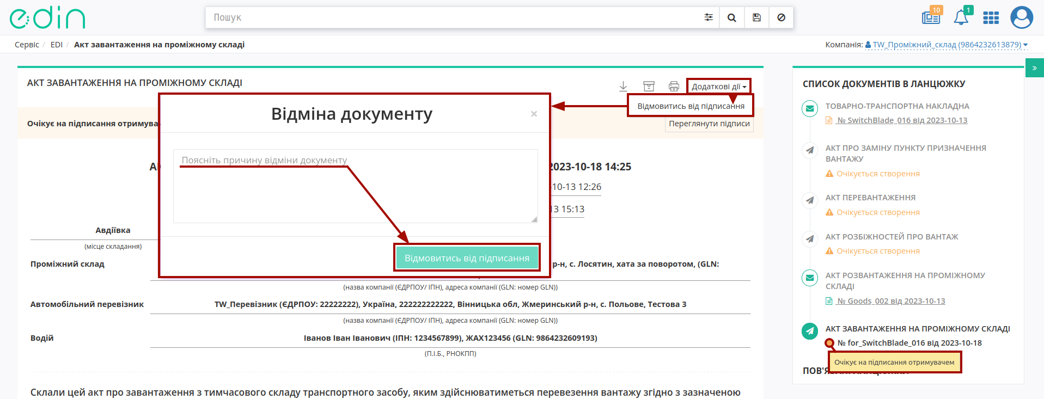Open link № SwitchBlade_016 від 2023-10-13

pos(902,120)
